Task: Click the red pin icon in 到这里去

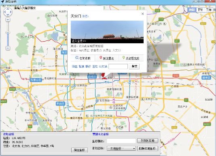Action: click(x=101, y=58)
